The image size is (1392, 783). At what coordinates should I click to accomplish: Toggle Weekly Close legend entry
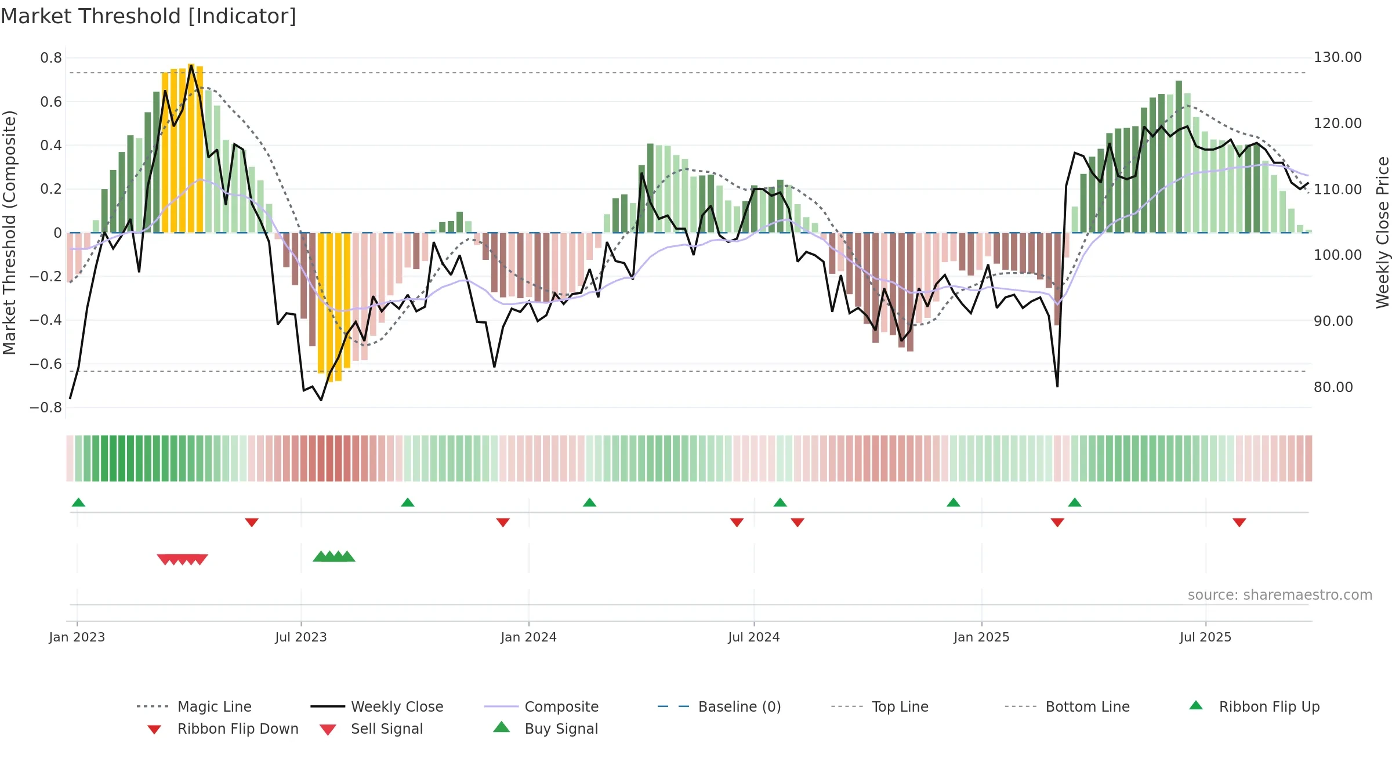[376, 706]
